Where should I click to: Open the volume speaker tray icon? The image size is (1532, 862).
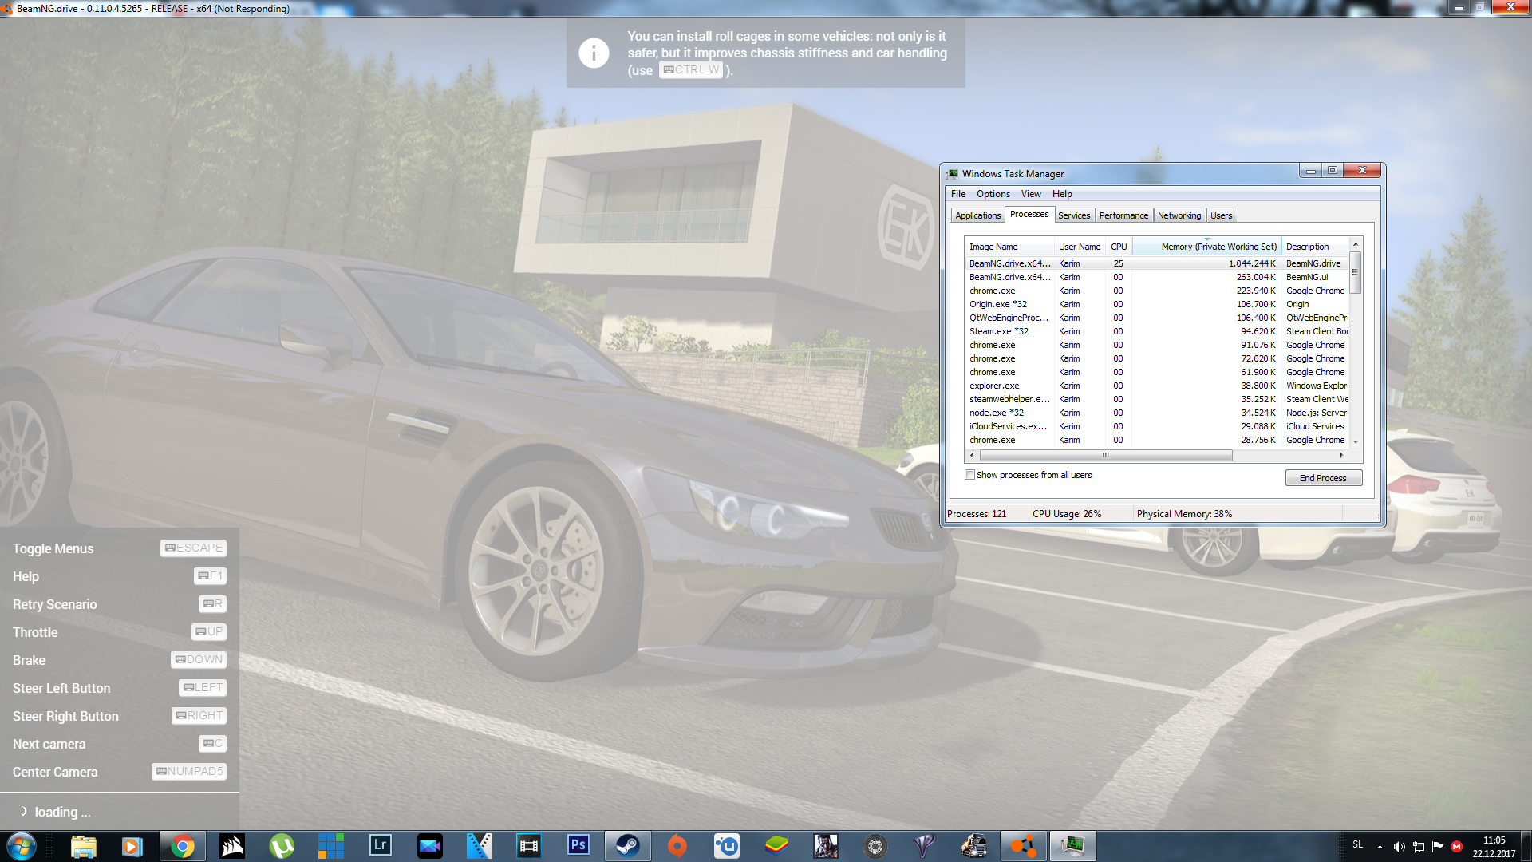tap(1399, 847)
